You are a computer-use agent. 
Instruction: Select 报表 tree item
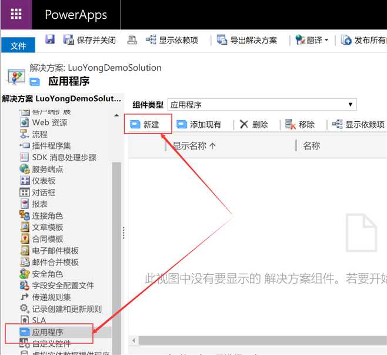tap(34, 204)
